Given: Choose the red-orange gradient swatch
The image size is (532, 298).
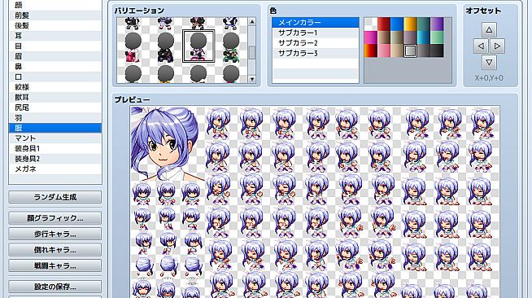Looking at the screenshot, I should (x=370, y=50).
